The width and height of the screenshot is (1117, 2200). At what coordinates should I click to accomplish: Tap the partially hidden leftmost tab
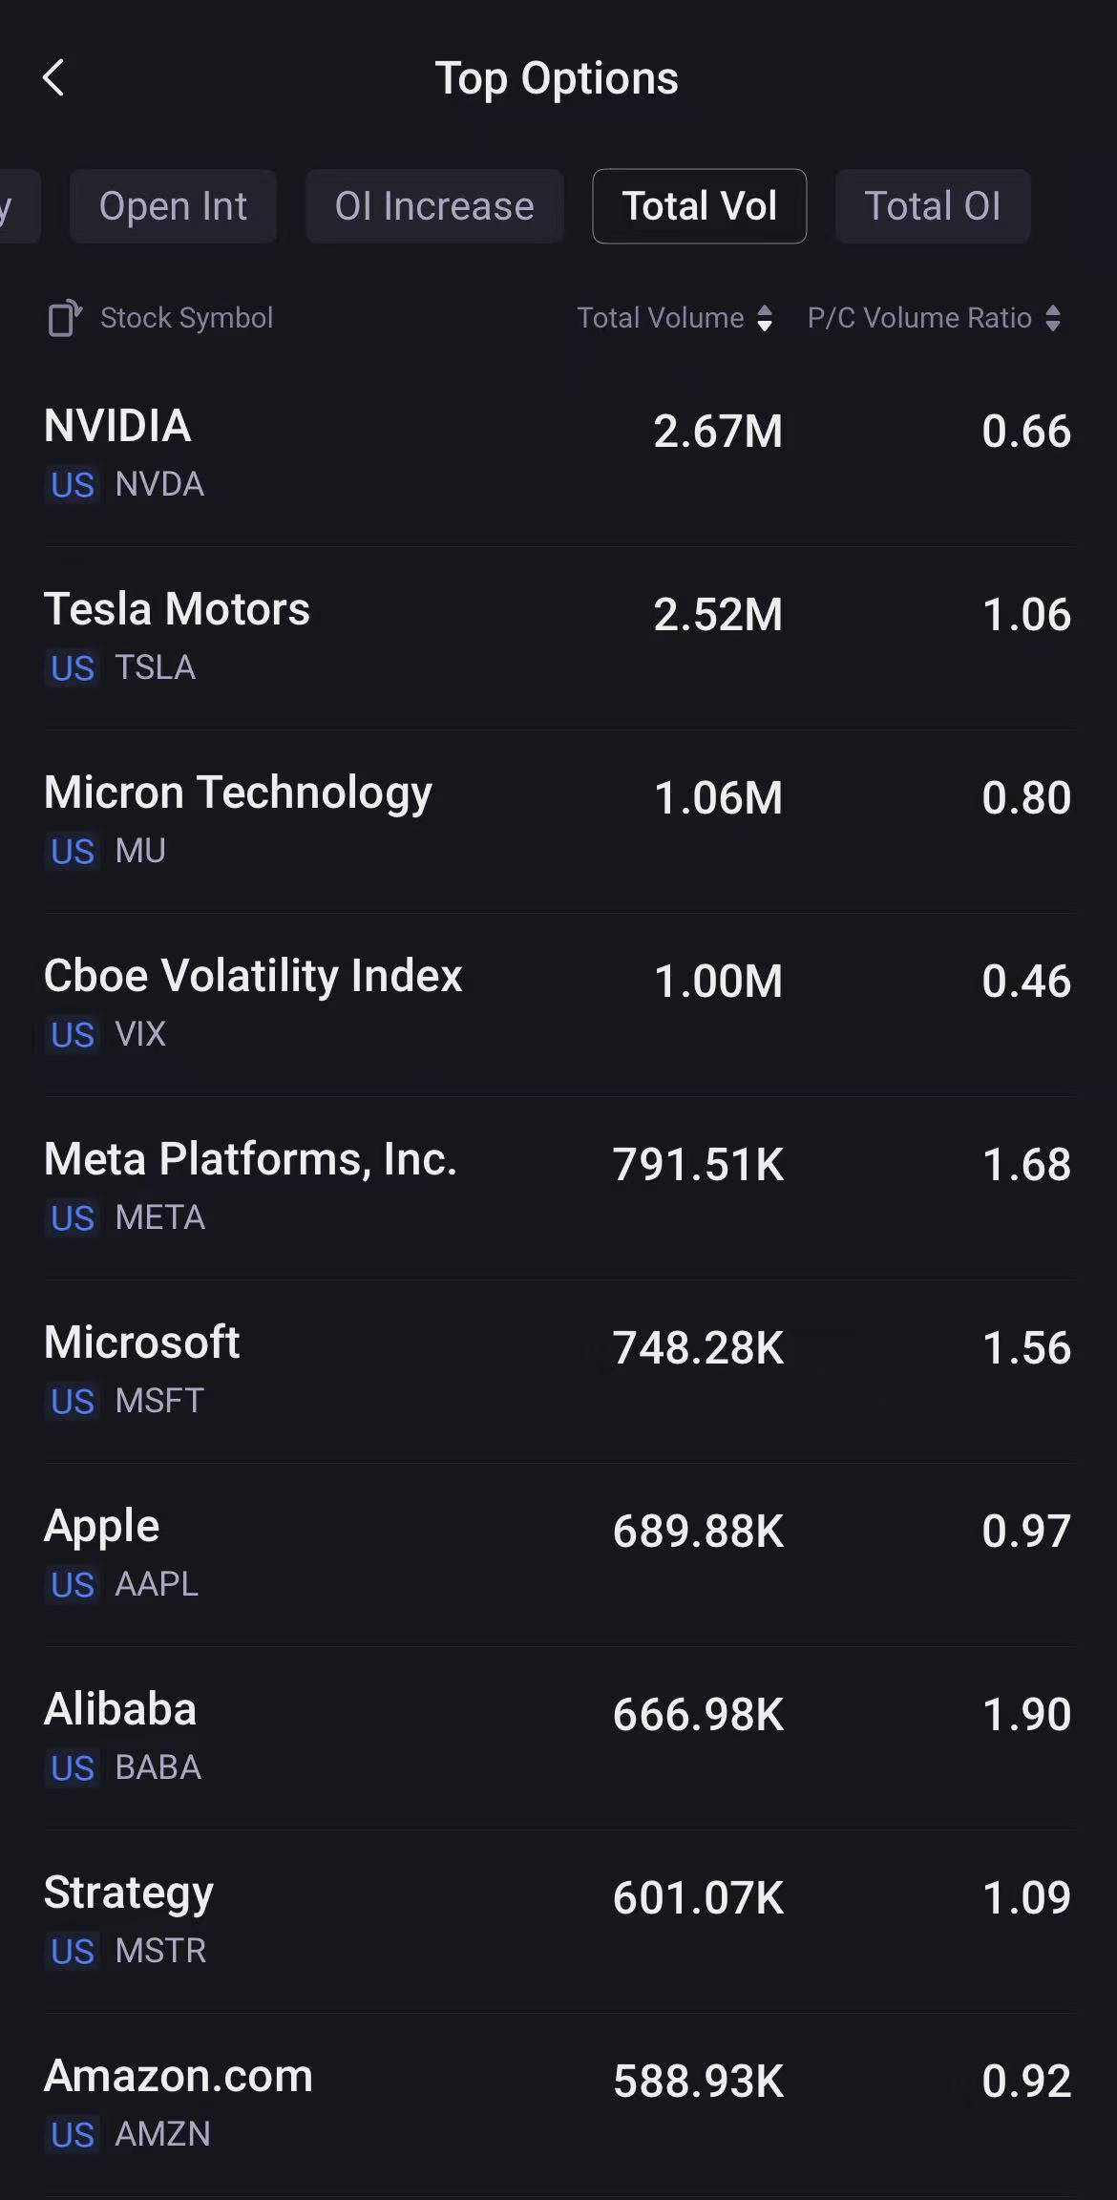coord(15,206)
